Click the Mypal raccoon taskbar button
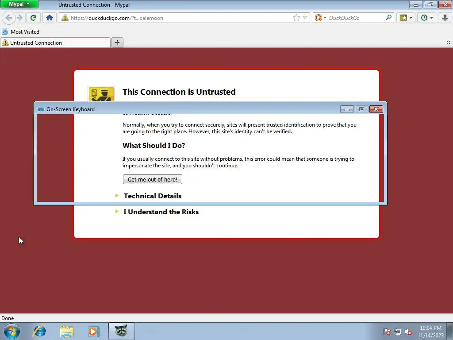 [x=121, y=331]
